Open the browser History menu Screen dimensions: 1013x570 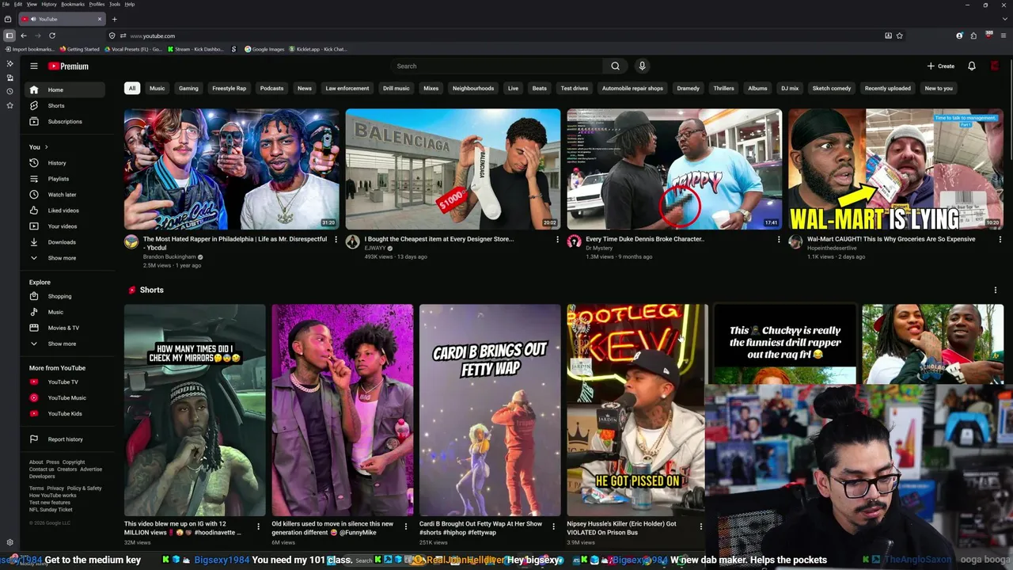pos(49,4)
